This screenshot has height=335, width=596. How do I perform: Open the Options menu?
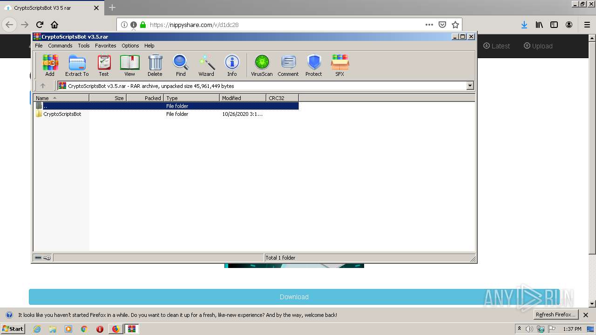tap(130, 46)
